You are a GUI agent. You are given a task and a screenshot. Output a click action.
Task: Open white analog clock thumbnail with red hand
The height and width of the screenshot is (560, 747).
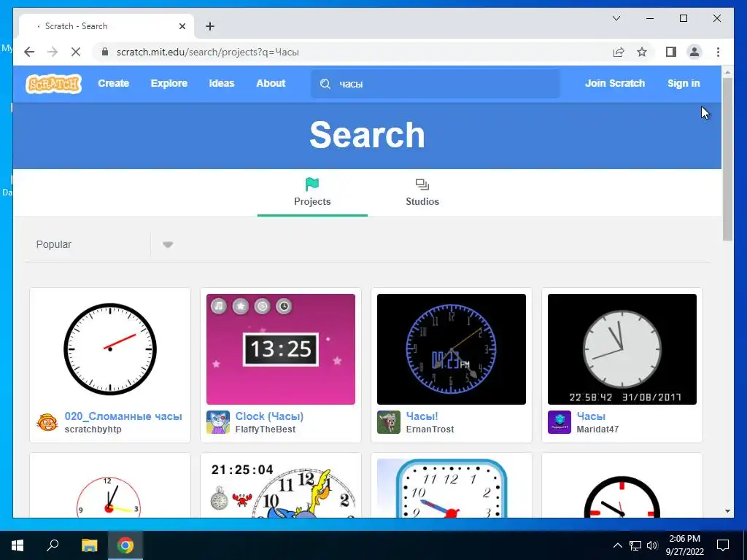point(110,349)
